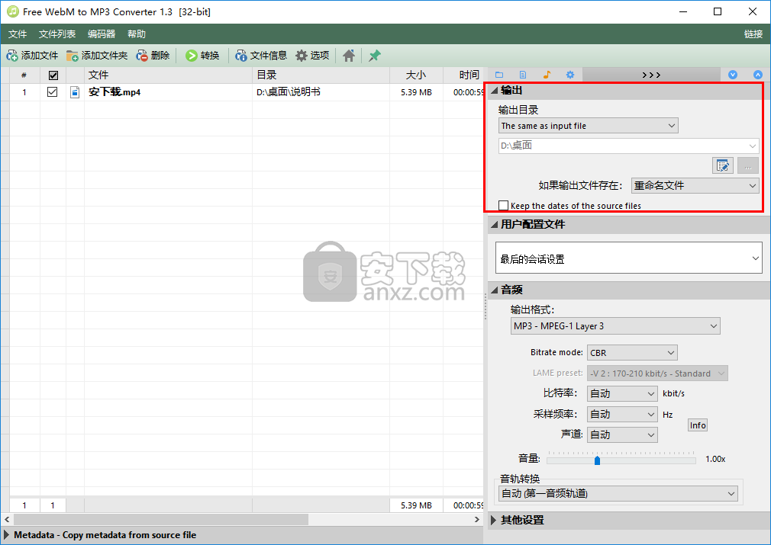Open the 重命名文件 dropdown
Viewport: 771px width, 545px height.
pos(695,185)
